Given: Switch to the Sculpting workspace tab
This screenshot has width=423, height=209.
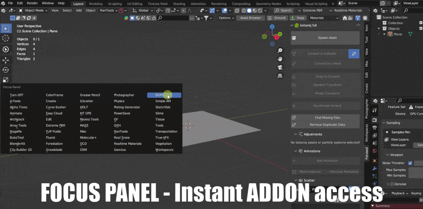Looking at the screenshot, I should coord(115,4).
